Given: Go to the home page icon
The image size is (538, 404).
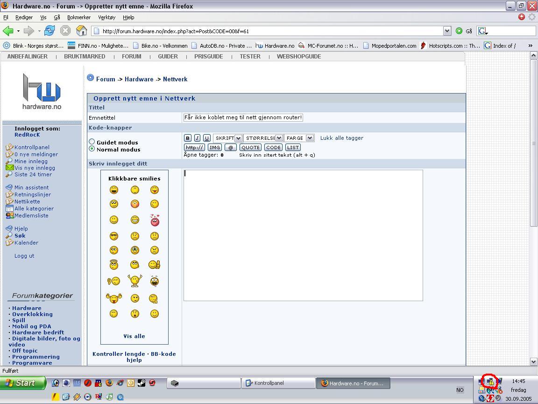Looking at the screenshot, I should pyautogui.click(x=81, y=30).
